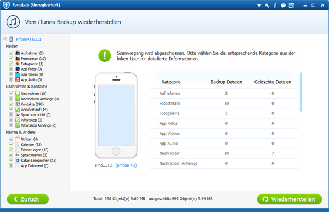The width and height of the screenshot is (329, 212).
Task: Click the Nachrichten Anhänge table row
Action: [224, 163]
